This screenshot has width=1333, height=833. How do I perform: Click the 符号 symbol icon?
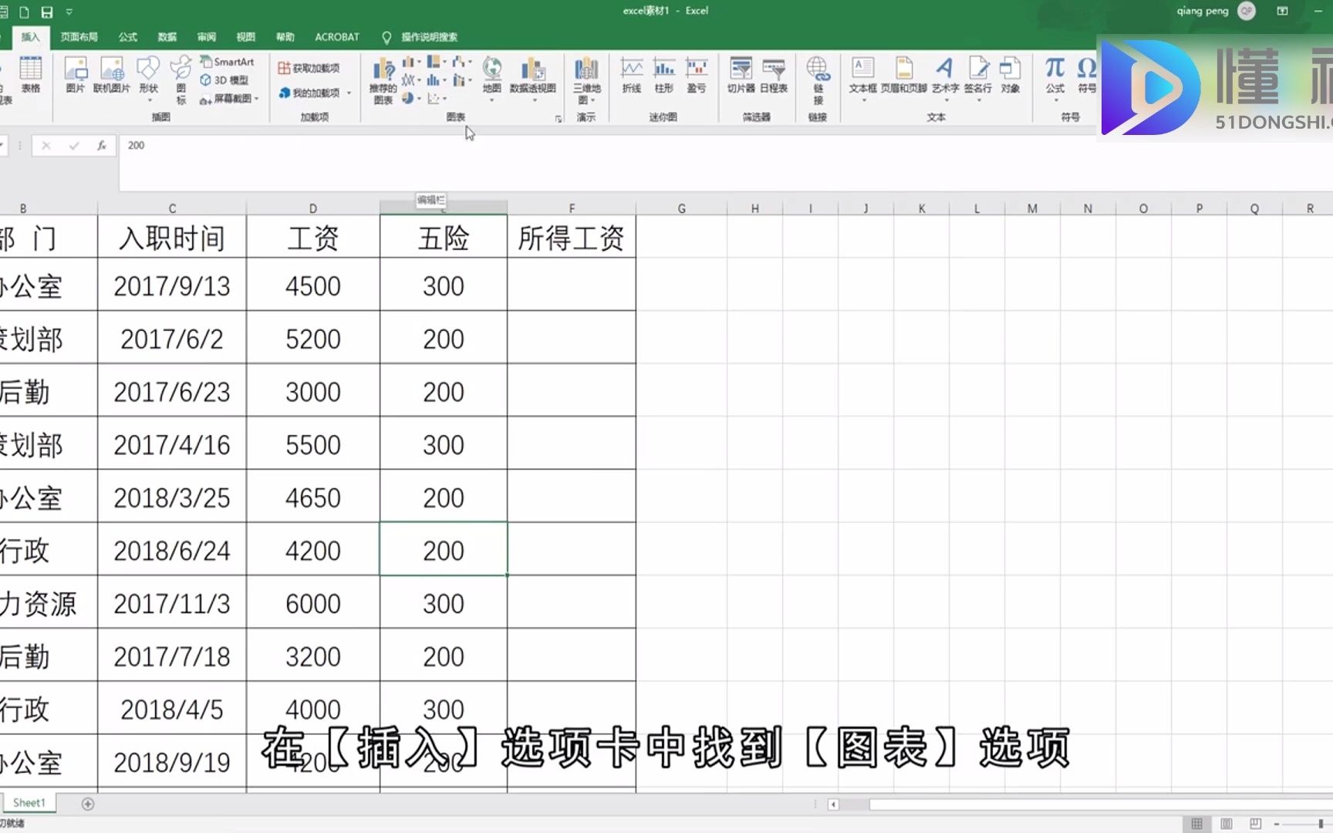[x=1087, y=75]
